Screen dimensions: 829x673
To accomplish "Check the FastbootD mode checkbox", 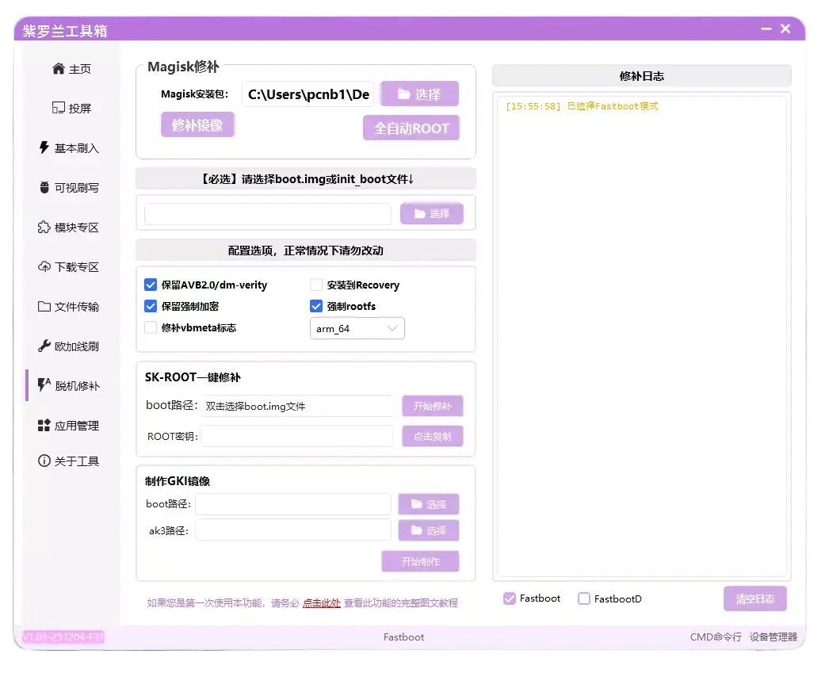I will pos(583,598).
